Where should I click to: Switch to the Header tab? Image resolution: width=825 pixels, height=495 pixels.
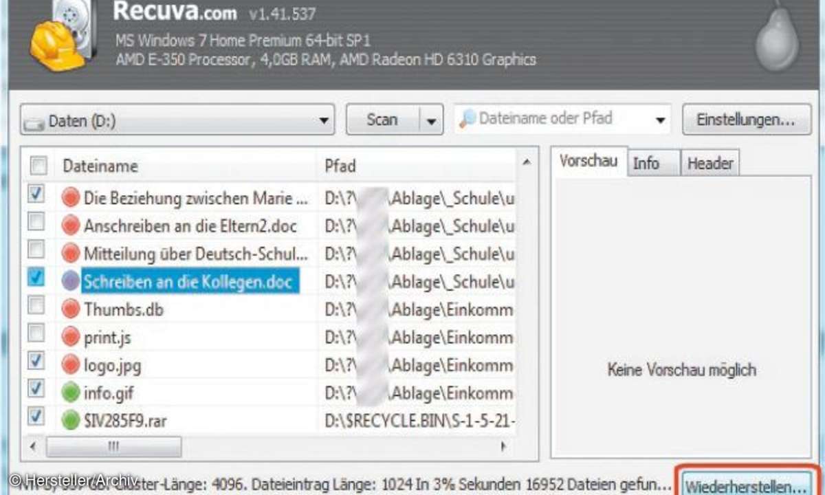coord(710,164)
